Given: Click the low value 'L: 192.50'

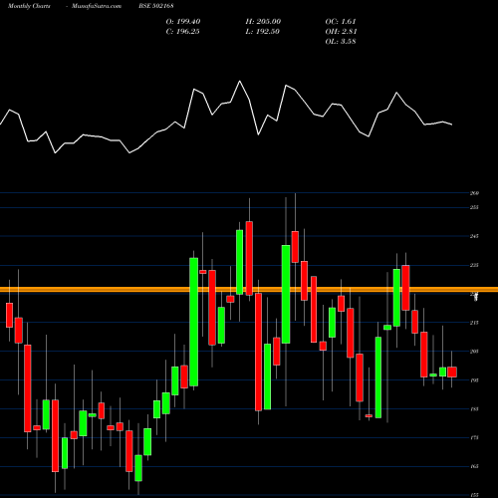Looking at the screenshot, I should [262, 32].
